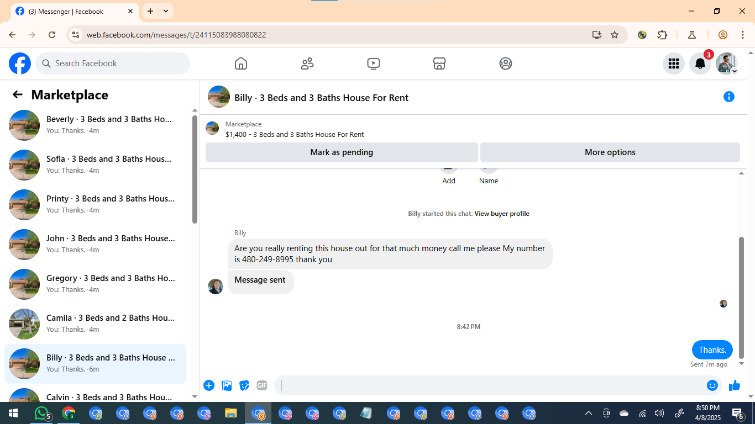Attach a photo using the image icon
Screen dimensions: 755x424
227,385
